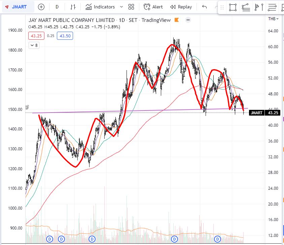Open the JMART symbol search
Viewport: 284px width, 245px height.
18,7
